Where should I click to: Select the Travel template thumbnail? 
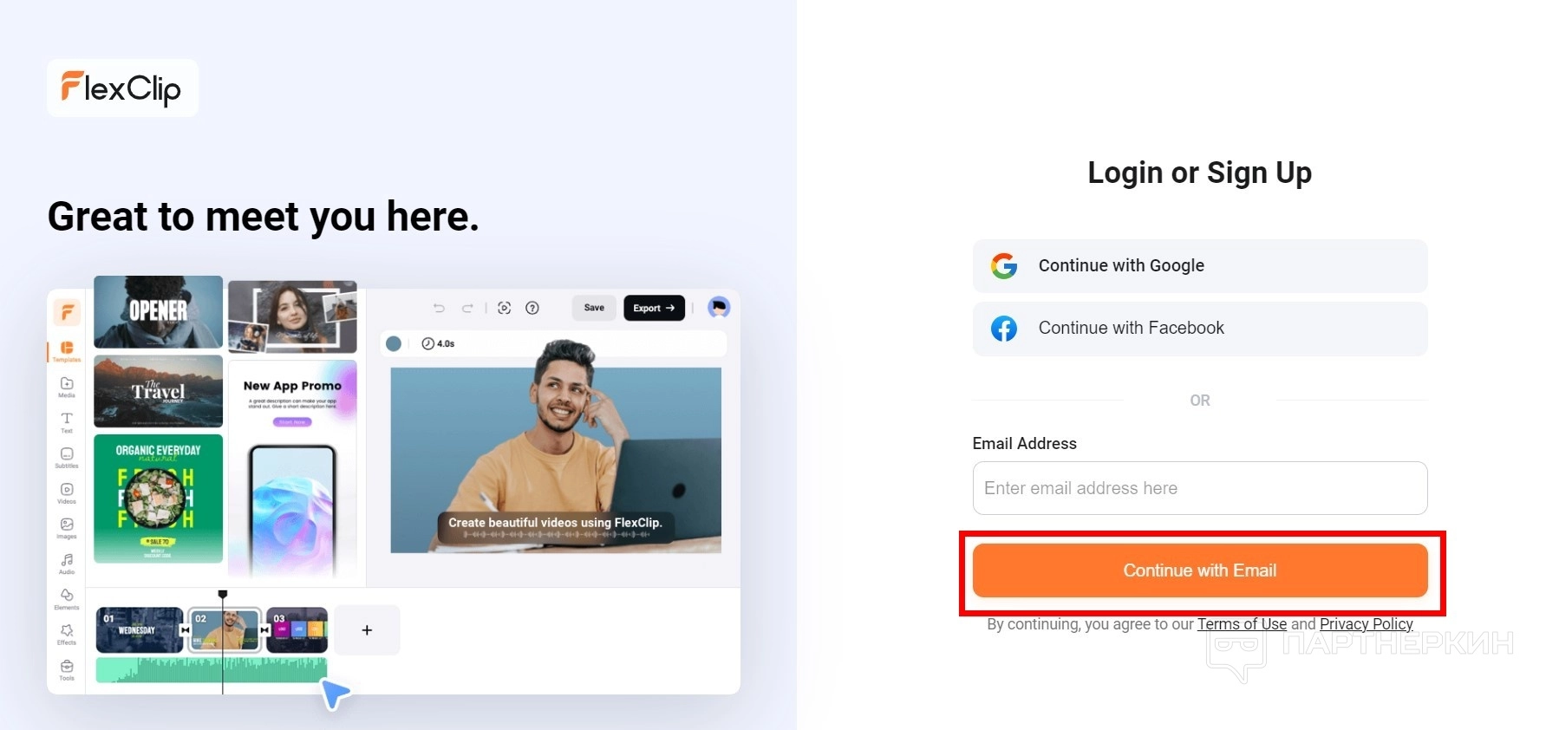coord(158,391)
